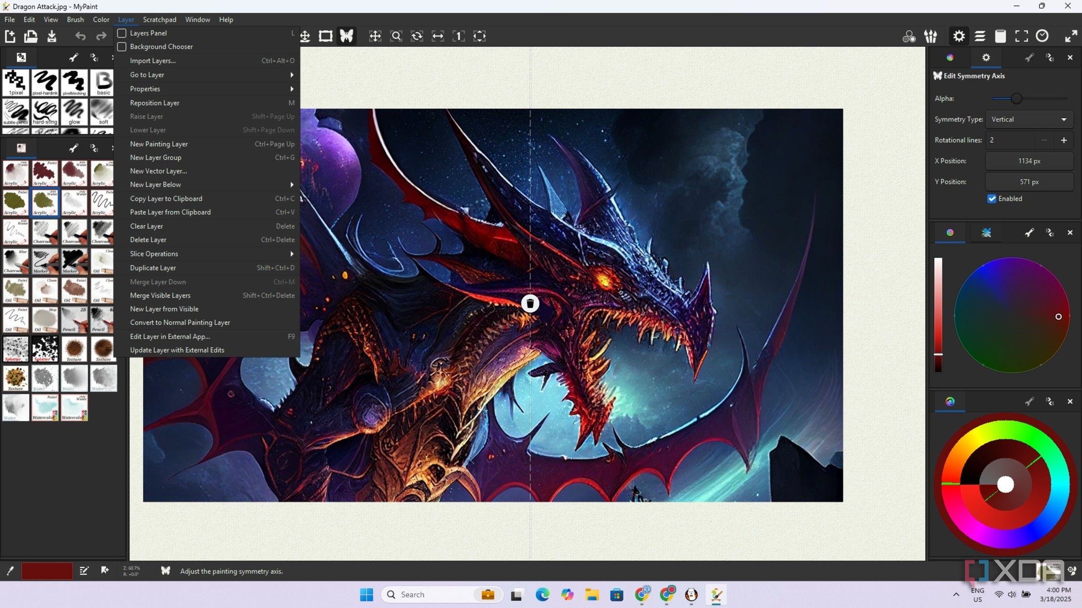
Task: Increase Rotational lines with plus button
Action: tap(1064, 140)
